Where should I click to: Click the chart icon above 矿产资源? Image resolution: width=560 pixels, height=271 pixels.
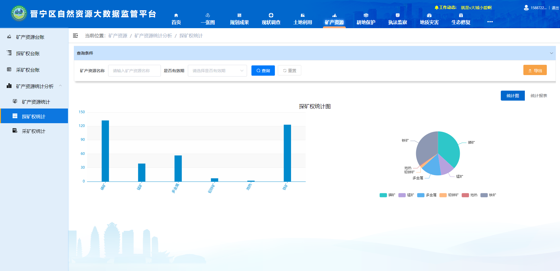(334, 15)
